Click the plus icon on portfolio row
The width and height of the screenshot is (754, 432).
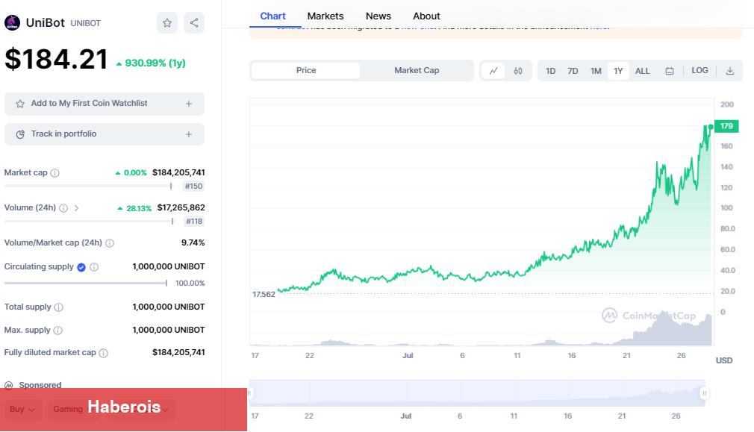(189, 134)
